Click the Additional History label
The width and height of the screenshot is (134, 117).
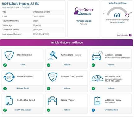pyautogui.click(x=113, y=100)
